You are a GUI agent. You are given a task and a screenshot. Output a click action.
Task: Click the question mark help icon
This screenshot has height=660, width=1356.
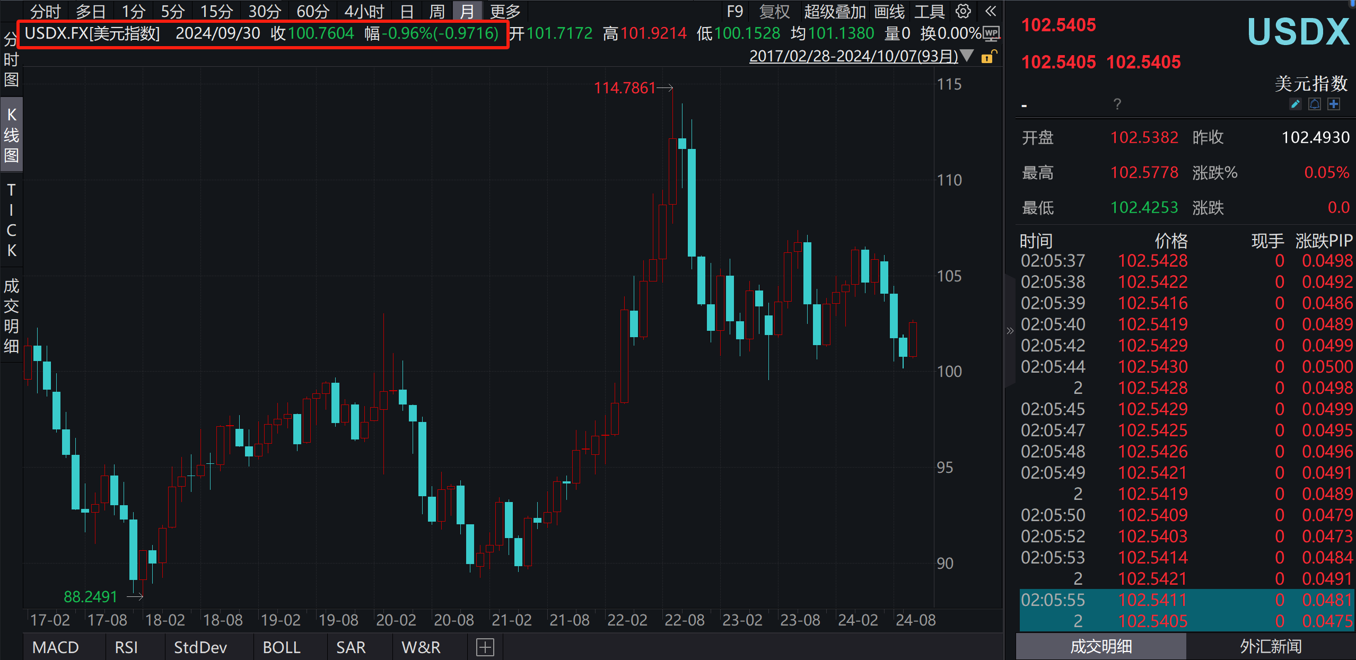(x=1117, y=104)
